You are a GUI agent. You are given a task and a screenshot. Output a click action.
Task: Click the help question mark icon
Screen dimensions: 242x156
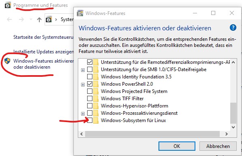coord(233,28)
